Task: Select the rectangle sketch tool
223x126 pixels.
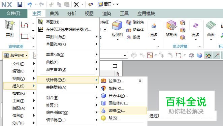Action: pos(25,36)
